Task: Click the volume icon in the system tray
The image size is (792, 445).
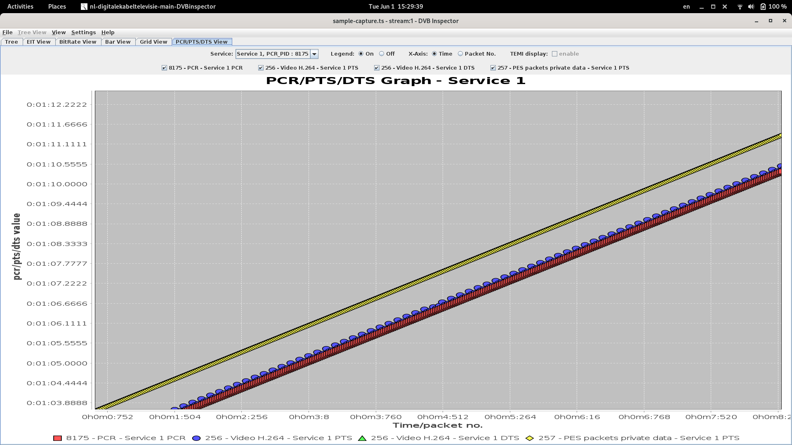Action: click(x=751, y=7)
